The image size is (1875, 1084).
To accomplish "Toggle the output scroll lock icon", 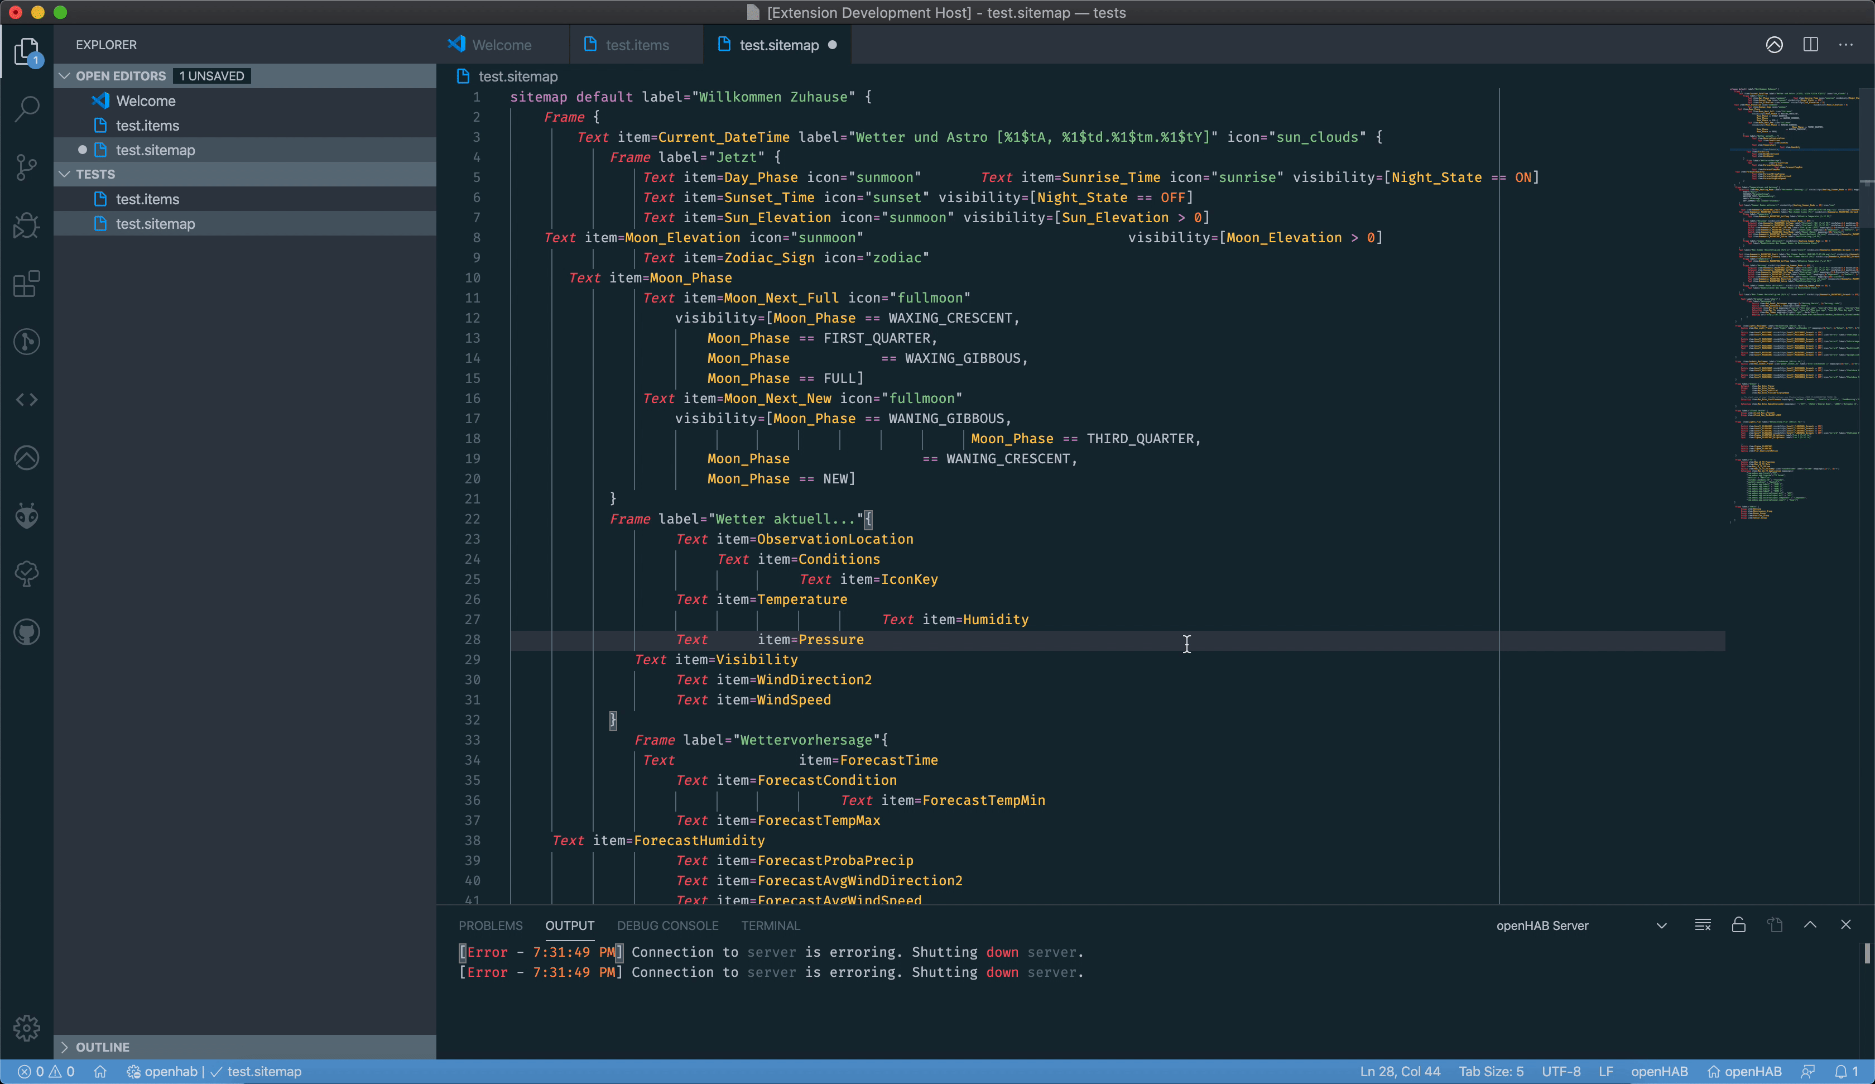I will pos(1738,925).
